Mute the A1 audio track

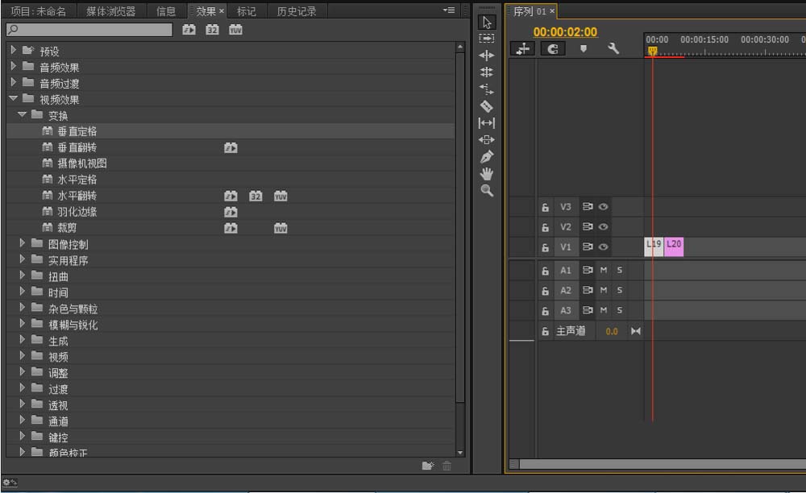[x=604, y=270]
